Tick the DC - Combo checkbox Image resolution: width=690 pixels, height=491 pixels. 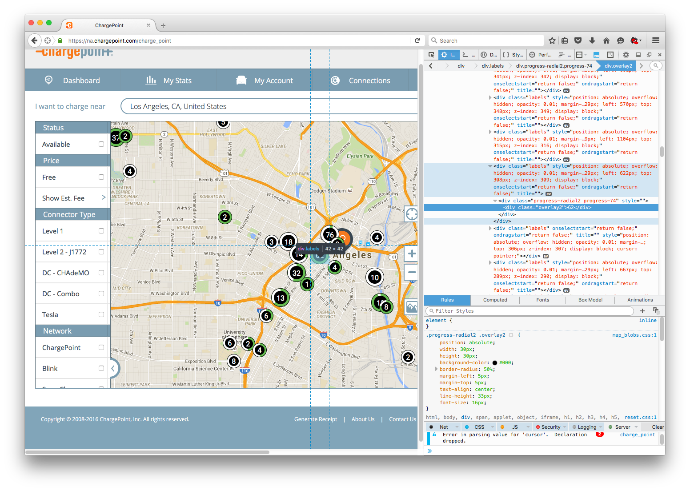point(101,294)
